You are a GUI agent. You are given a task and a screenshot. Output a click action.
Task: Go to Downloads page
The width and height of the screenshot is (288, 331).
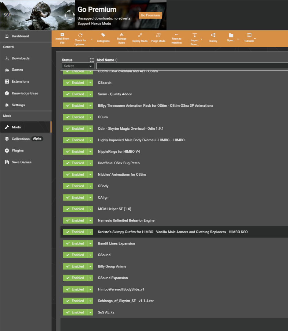click(26, 58)
